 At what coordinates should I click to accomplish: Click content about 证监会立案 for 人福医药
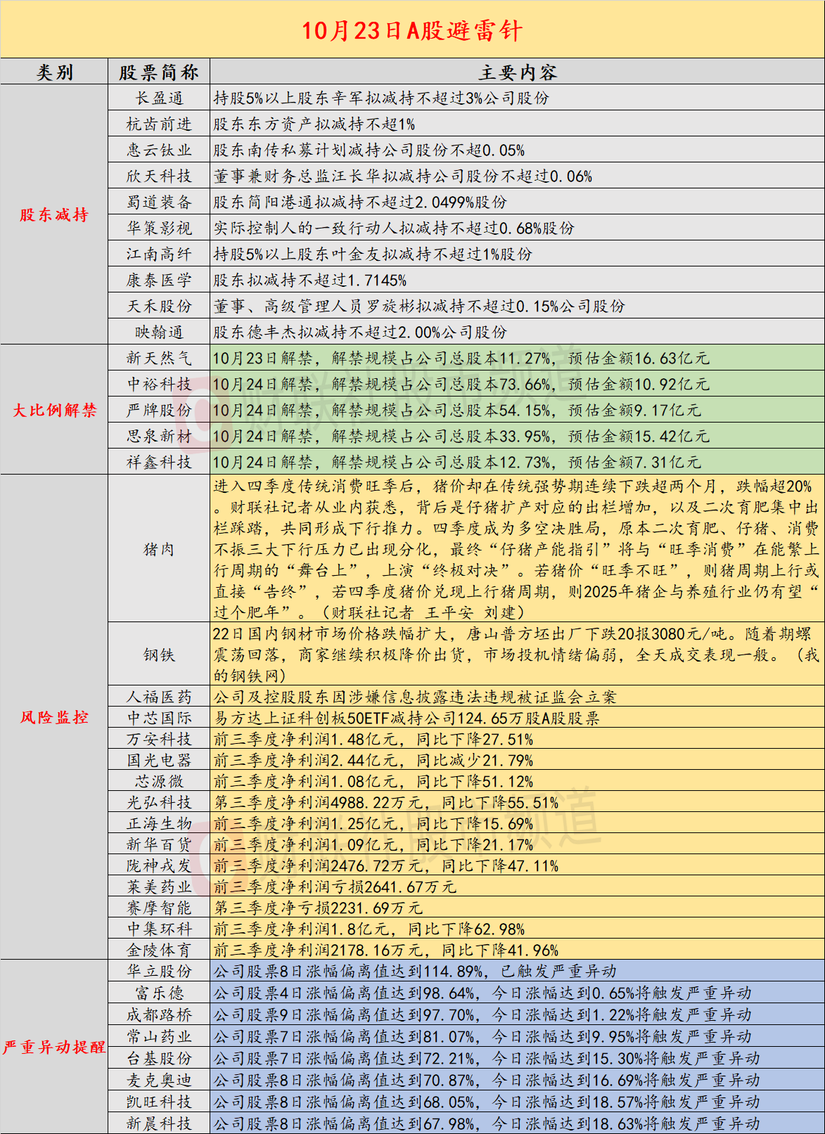point(415,697)
